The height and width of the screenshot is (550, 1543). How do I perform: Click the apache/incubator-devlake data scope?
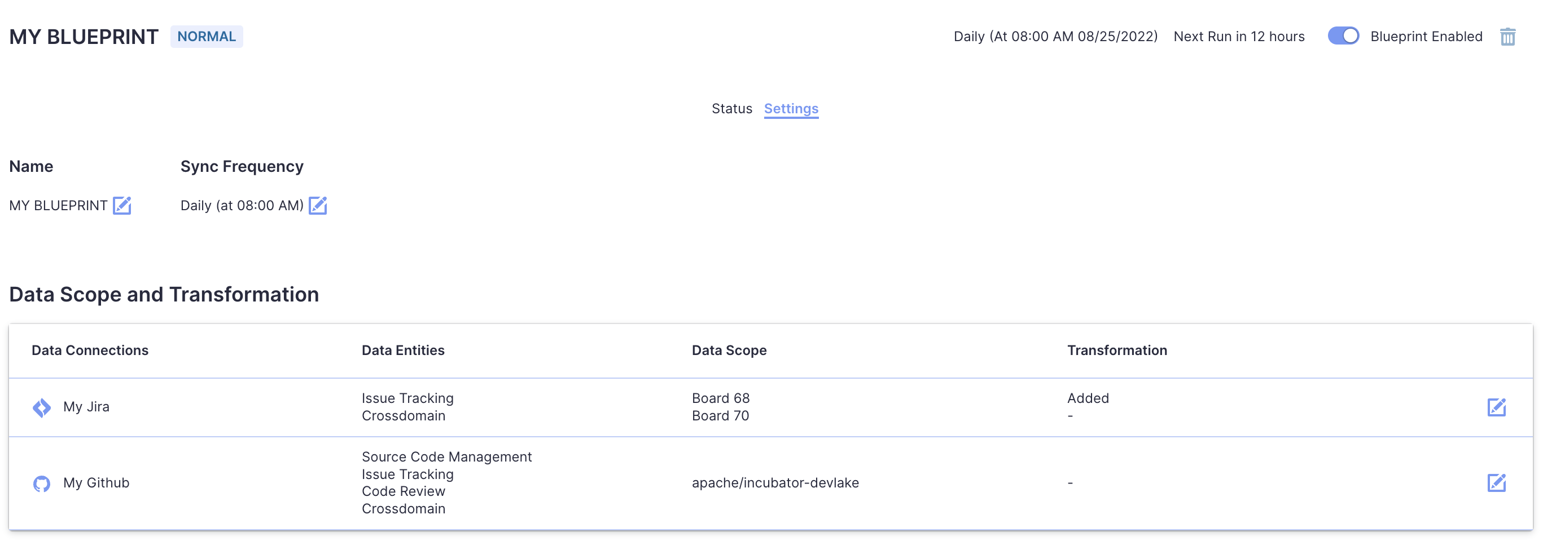coord(775,483)
